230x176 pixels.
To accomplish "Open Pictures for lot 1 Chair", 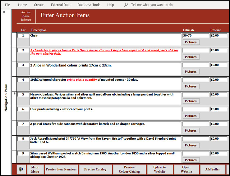I will point(191,42).
